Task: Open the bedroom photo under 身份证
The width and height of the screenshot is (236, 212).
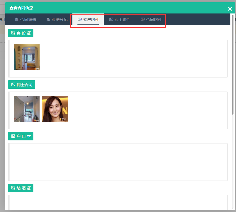Action: tap(27, 57)
